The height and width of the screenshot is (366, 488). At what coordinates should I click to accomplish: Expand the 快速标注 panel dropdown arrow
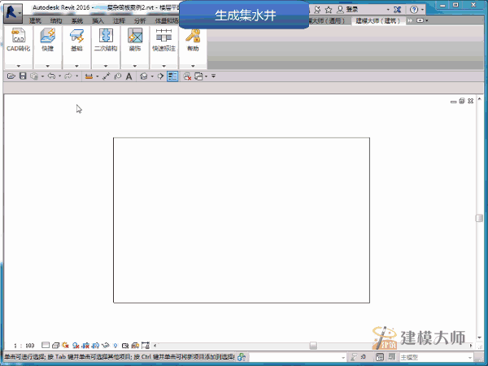tap(163, 66)
